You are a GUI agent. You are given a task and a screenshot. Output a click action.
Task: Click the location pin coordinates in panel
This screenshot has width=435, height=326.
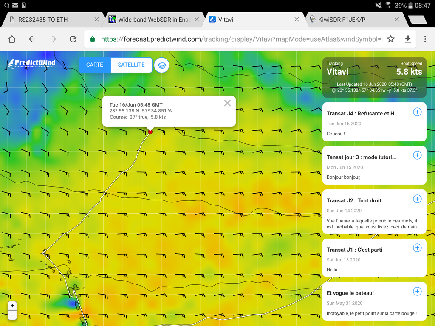361,90
